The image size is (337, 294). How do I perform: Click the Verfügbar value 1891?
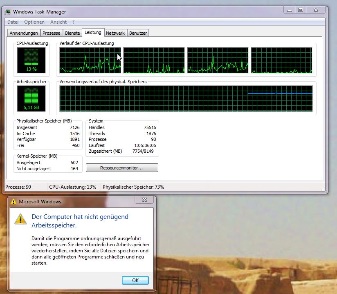(75, 139)
